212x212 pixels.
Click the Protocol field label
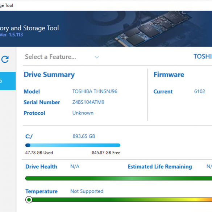point(34,113)
